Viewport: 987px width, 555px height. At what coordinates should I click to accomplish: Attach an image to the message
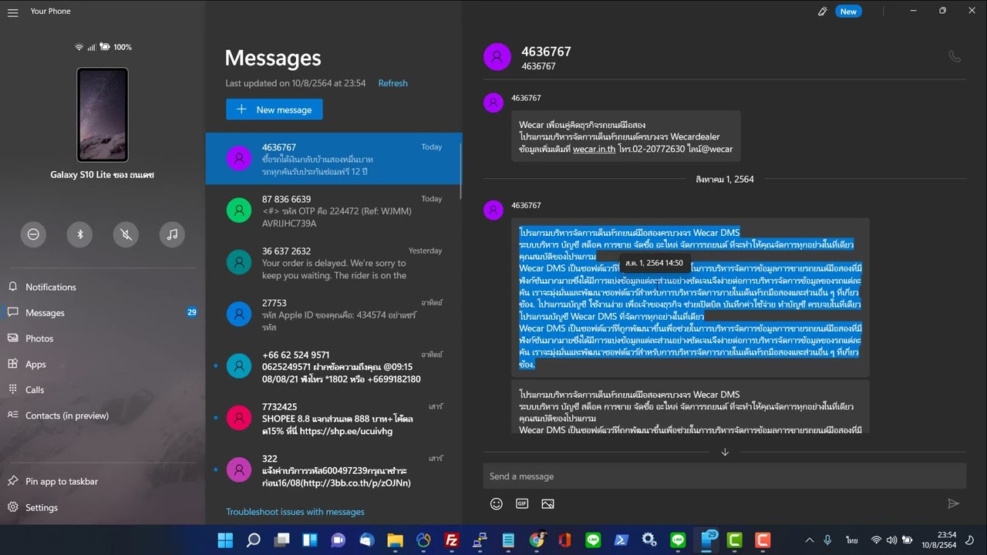pos(547,503)
